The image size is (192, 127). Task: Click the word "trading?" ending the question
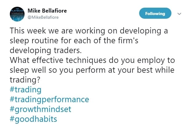pyautogui.click(x=25, y=80)
